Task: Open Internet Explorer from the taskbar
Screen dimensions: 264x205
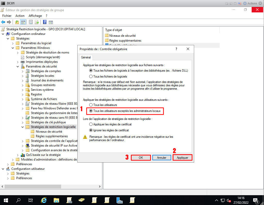Action: tap(44, 200)
